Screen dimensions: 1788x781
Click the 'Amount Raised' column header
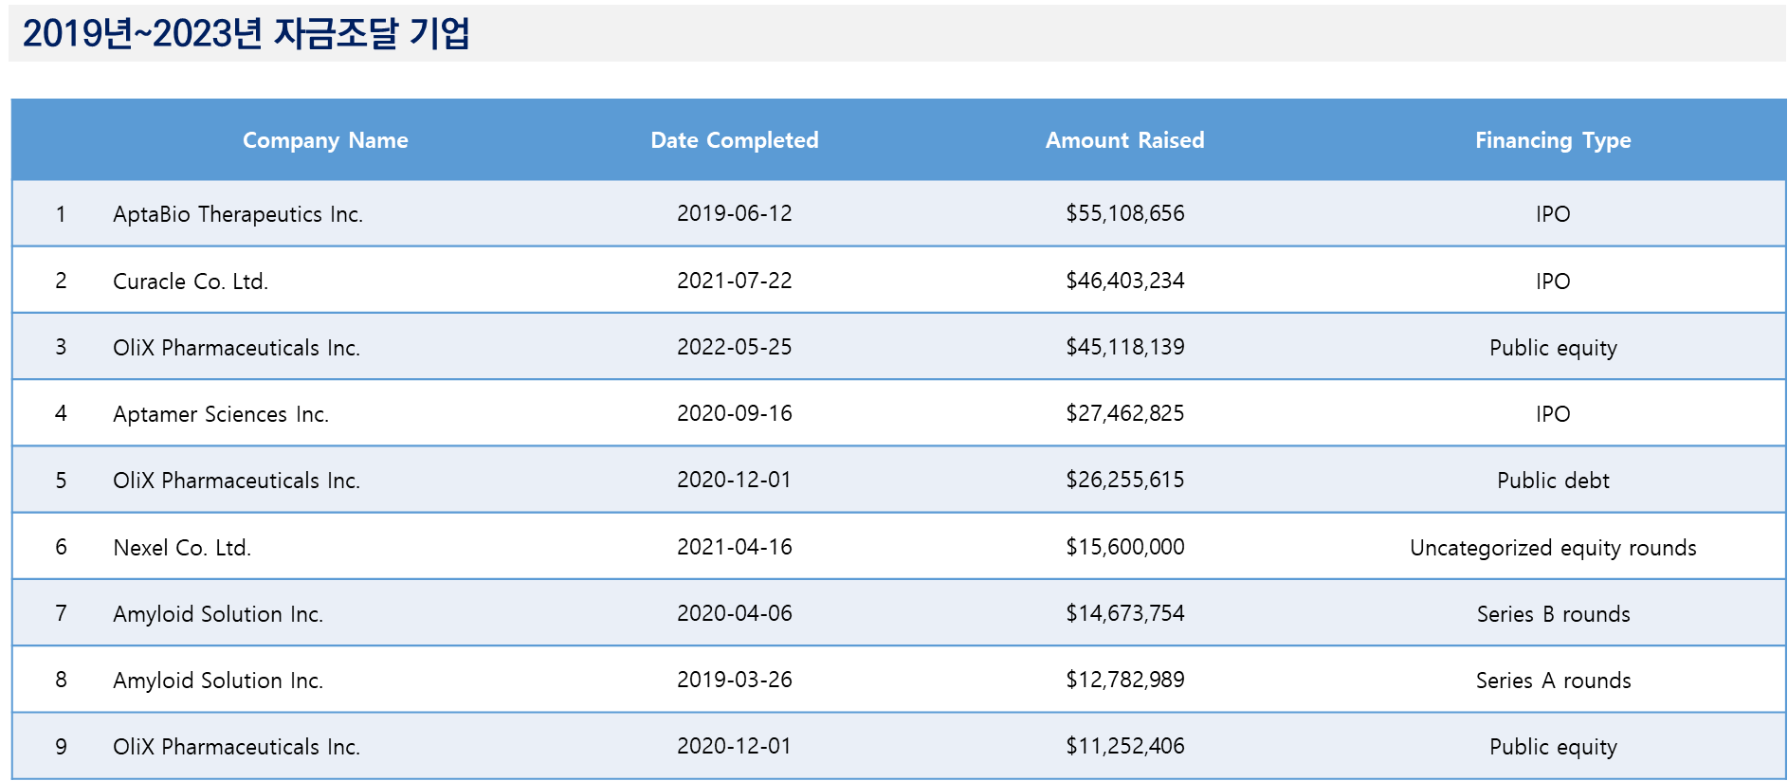[x=1125, y=140]
